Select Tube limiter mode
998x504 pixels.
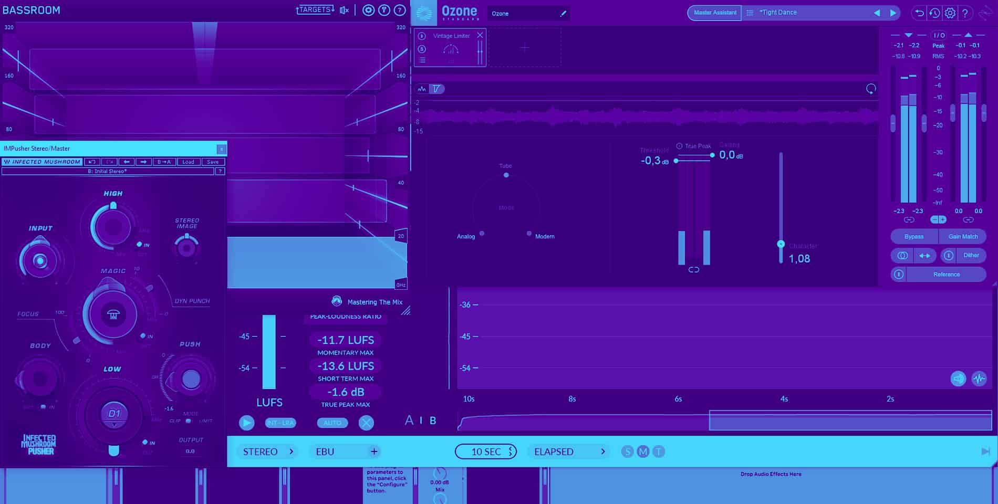pos(506,175)
